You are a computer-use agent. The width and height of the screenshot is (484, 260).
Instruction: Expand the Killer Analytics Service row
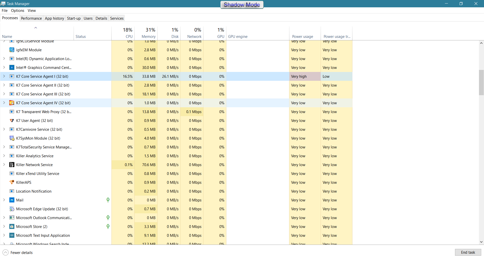point(4,156)
